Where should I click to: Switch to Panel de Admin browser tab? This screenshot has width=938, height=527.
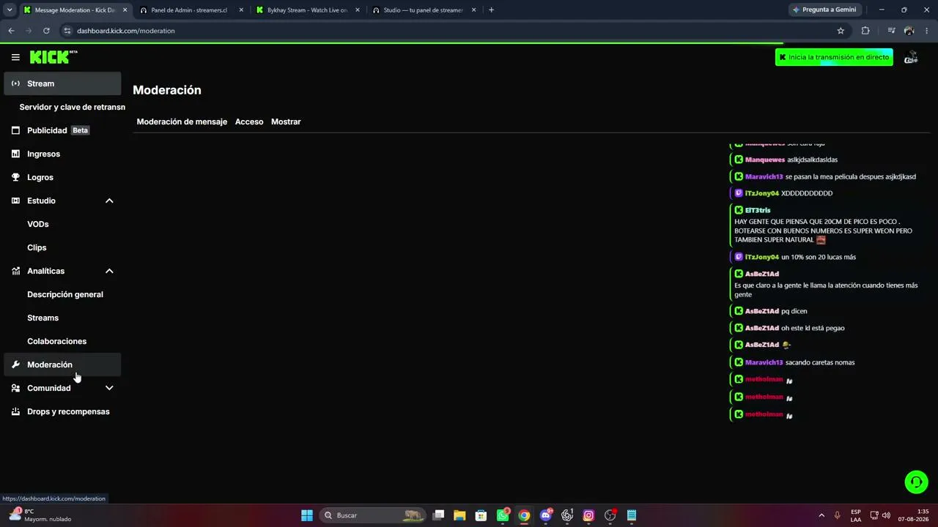coord(191,10)
